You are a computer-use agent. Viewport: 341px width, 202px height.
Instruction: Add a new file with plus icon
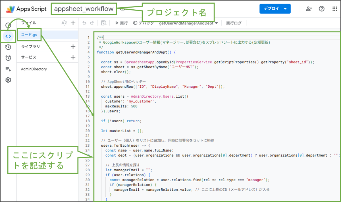pos(73,23)
